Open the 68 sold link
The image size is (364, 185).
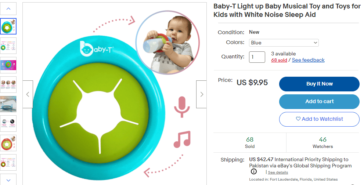coord(279,60)
